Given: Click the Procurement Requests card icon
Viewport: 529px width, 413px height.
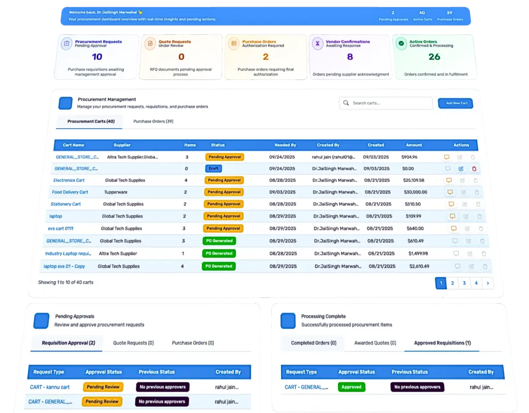Looking at the screenshot, I should 66,44.
